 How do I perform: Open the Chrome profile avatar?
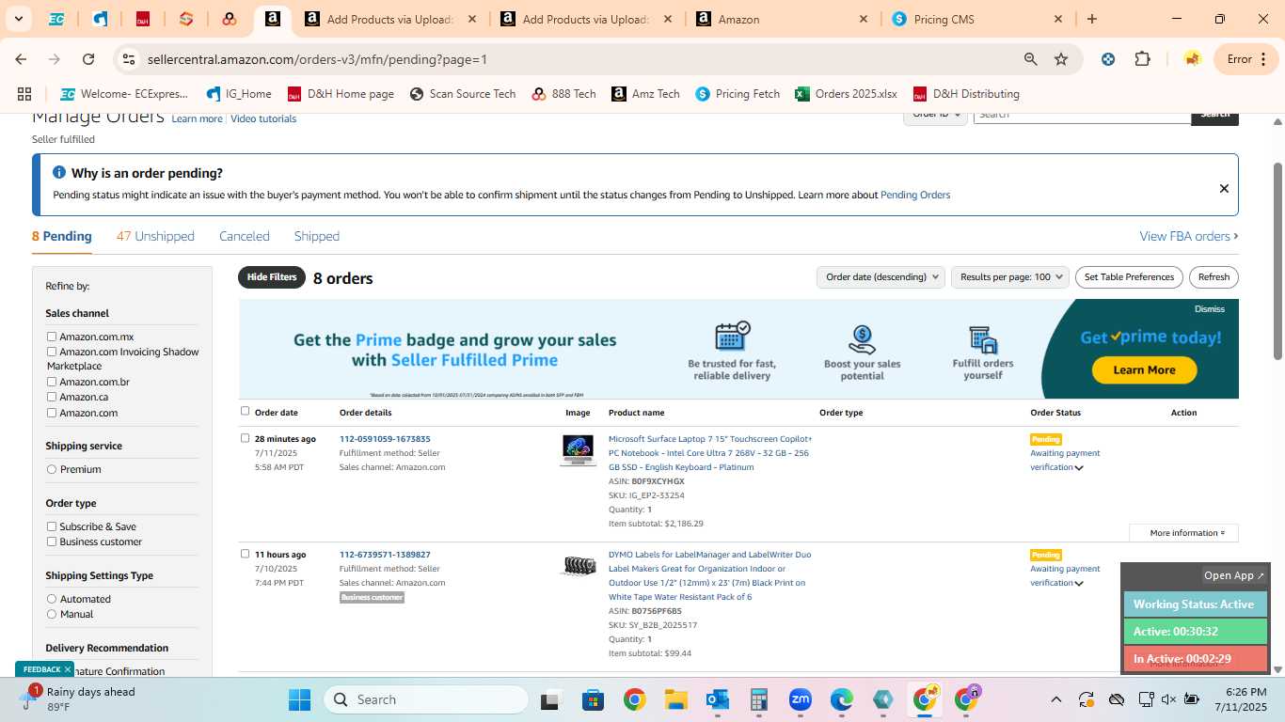click(x=1192, y=59)
